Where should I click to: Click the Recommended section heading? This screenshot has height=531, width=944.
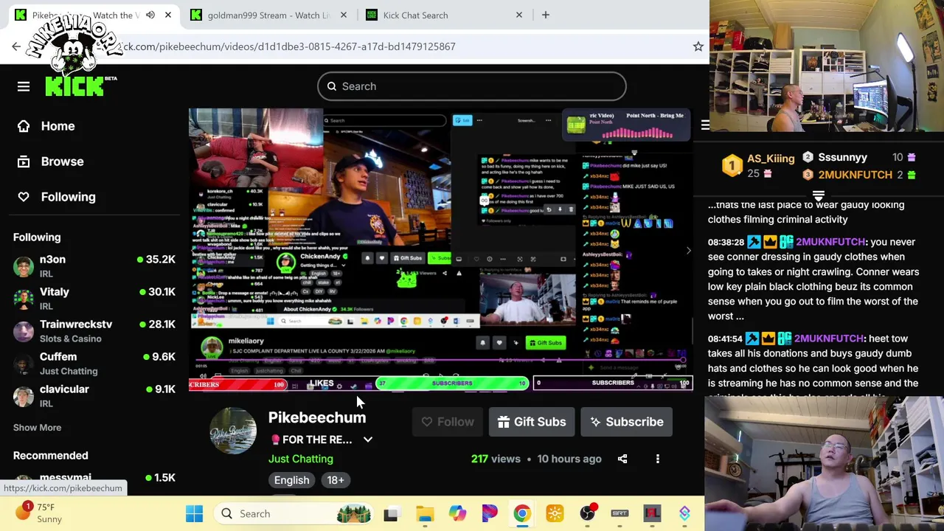click(50, 456)
